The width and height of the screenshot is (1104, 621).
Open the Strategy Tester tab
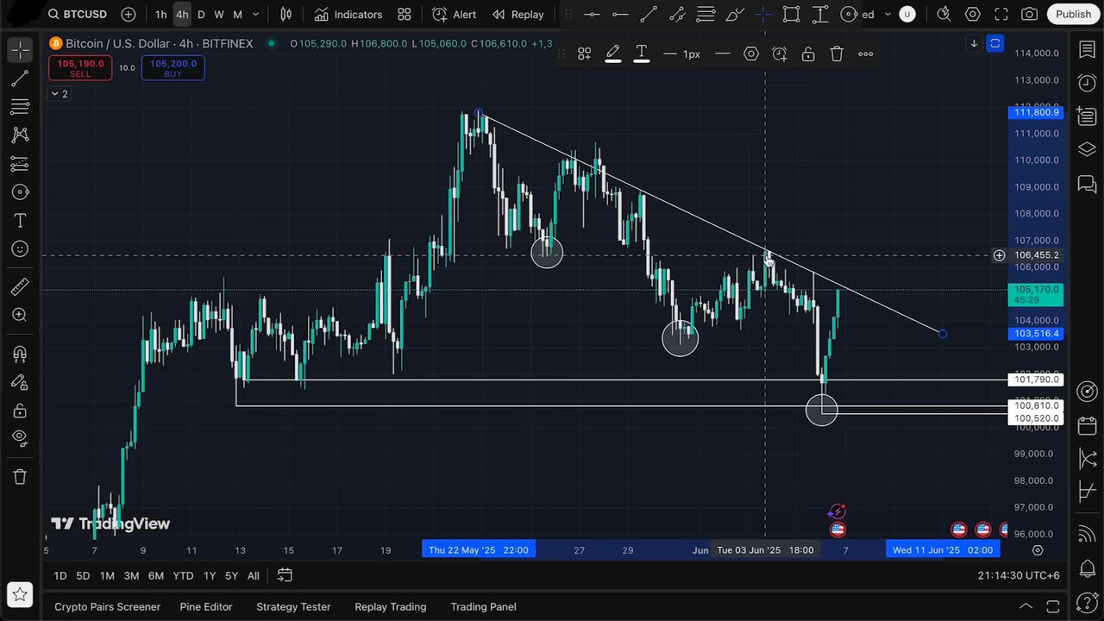tap(293, 606)
